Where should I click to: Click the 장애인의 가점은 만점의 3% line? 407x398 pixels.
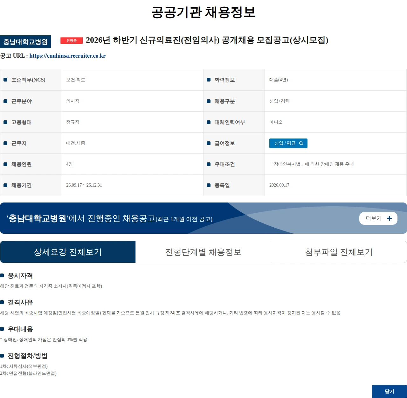(44, 340)
